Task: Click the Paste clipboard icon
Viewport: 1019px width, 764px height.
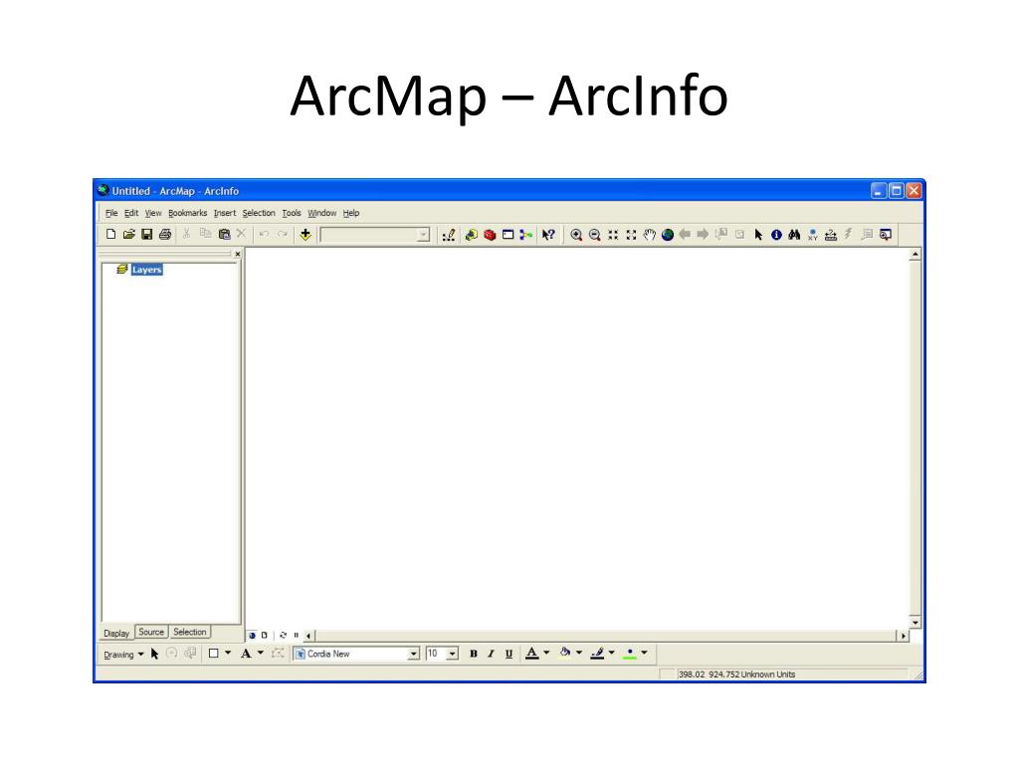Action: click(x=224, y=235)
